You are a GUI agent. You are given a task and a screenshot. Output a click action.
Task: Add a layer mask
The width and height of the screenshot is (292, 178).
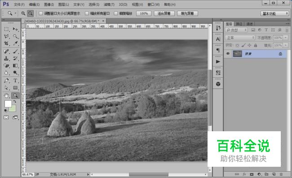coord(252,174)
